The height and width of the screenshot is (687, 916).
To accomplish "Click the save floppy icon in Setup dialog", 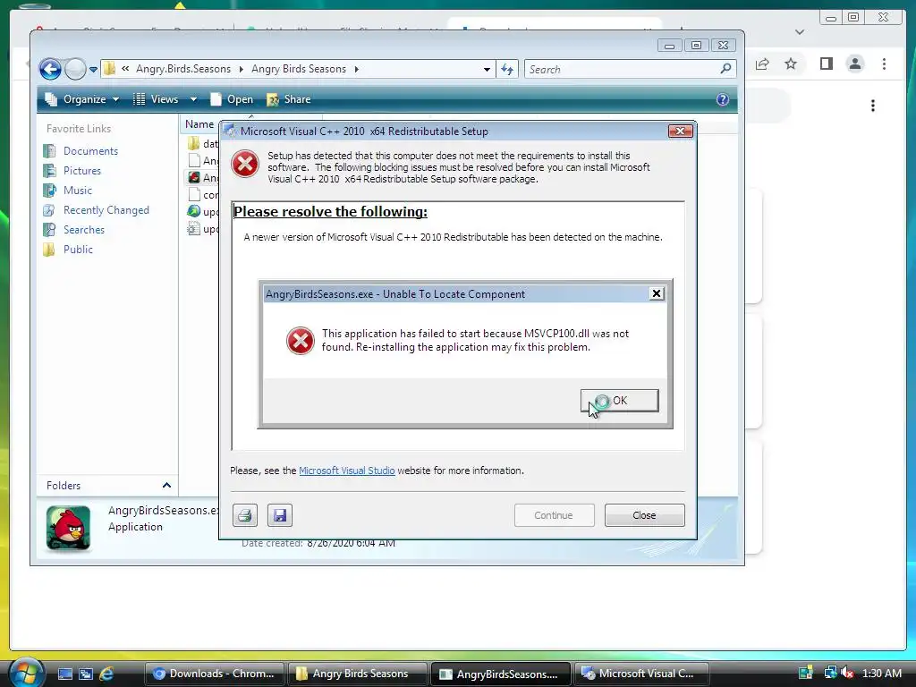I will (x=280, y=515).
